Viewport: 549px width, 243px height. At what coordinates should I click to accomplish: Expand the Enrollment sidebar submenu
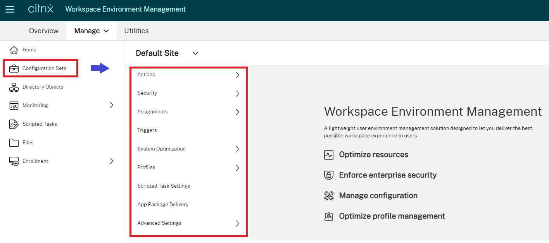point(112,161)
